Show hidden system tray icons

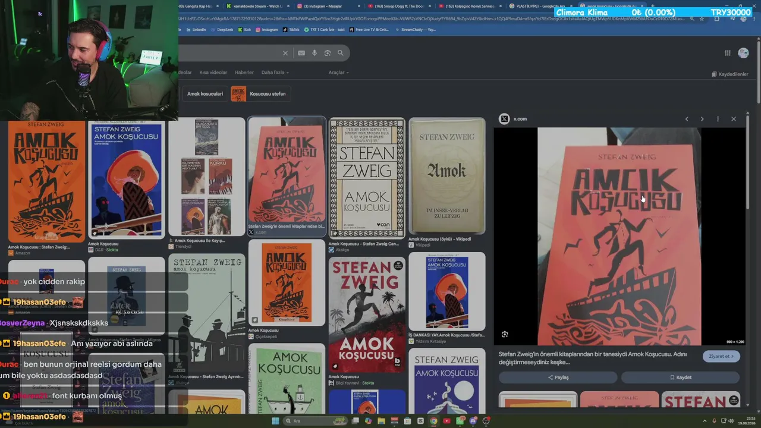(705, 421)
